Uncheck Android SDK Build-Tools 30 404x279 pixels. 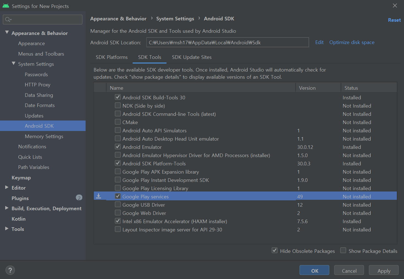coord(118,97)
